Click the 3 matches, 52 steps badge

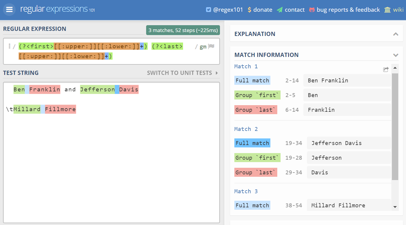[183, 30]
